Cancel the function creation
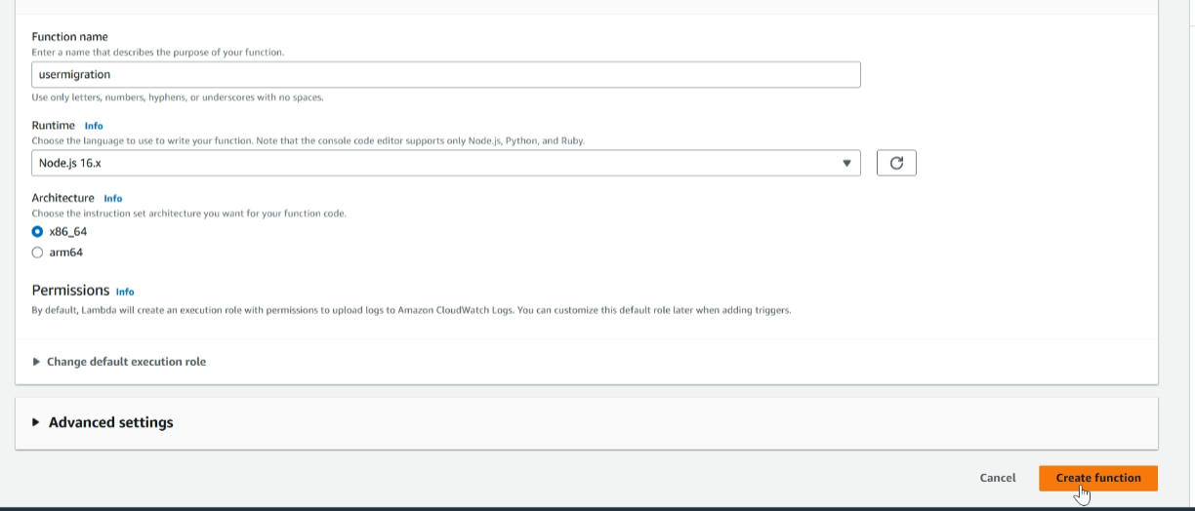Image resolution: width=1195 pixels, height=511 pixels. (x=998, y=478)
